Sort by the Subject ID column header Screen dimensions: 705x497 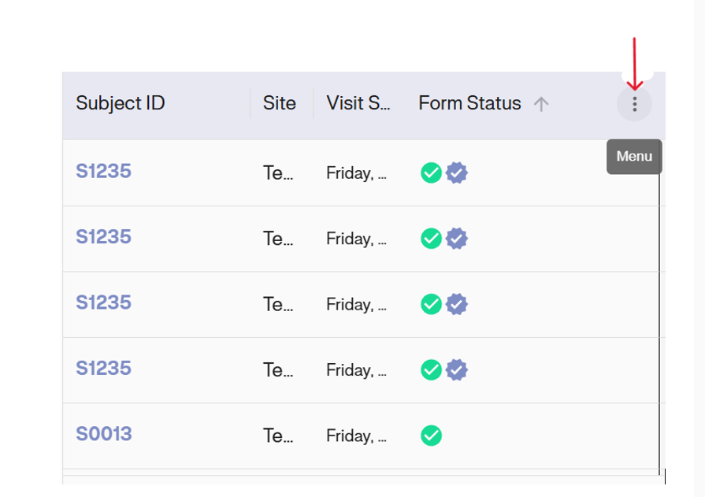click(121, 103)
